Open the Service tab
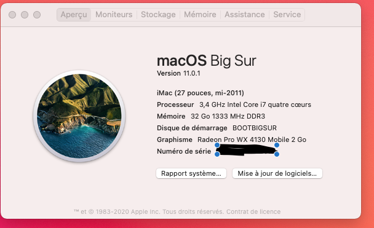 pyautogui.click(x=287, y=15)
